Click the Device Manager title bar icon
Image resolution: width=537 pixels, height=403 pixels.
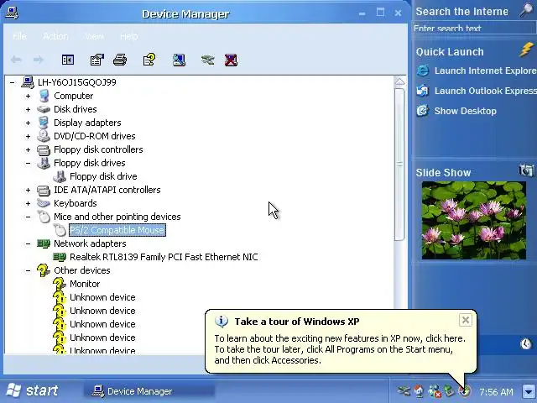click(13, 13)
